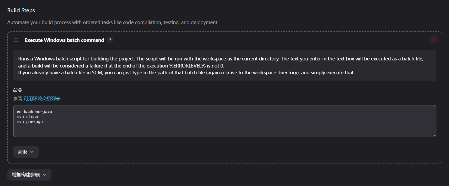Delete the Execute Windows batch command step
The image size is (449, 186).
pos(434,40)
